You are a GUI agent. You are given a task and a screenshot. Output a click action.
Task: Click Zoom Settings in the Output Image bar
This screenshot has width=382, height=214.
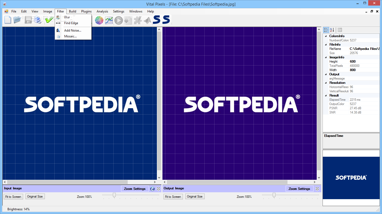pyautogui.click(x=299, y=189)
